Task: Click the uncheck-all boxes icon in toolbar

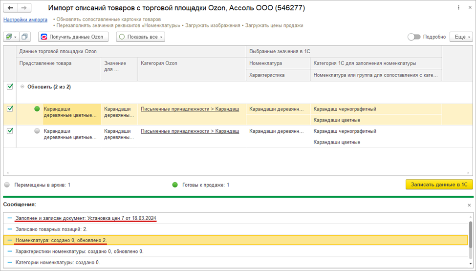Action: [25, 37]
